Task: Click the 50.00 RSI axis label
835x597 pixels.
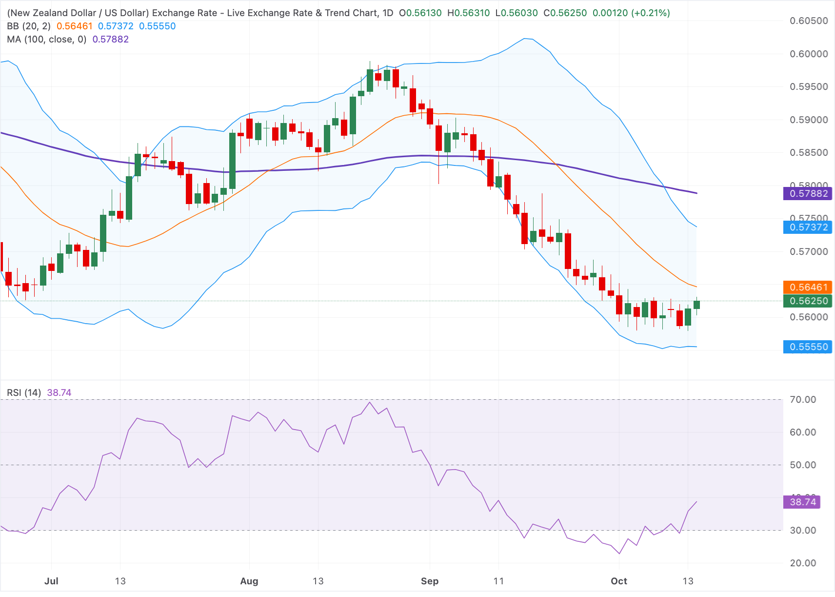Action: coord(803,465)
